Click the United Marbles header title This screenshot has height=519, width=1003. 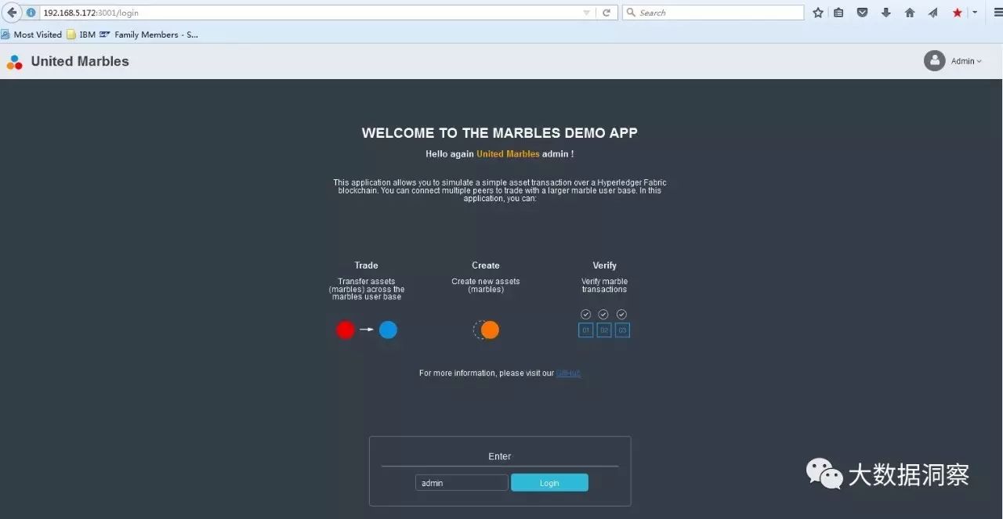tap(80, 61)
